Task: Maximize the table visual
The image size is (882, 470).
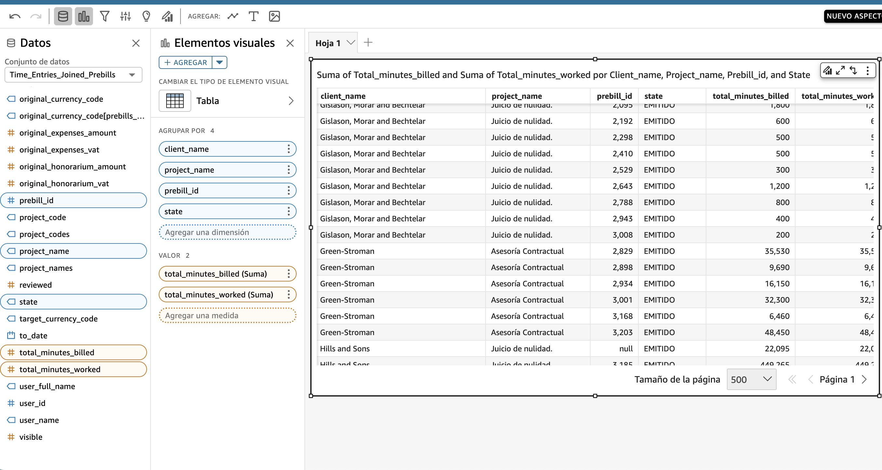Action: click(x=840, y=71)
